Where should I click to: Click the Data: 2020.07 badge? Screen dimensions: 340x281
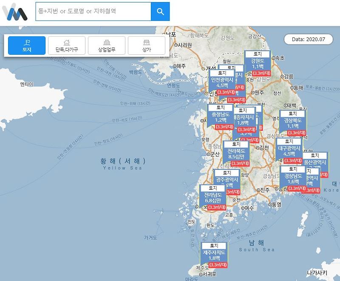pyautogui.click(x=309, y=39)
